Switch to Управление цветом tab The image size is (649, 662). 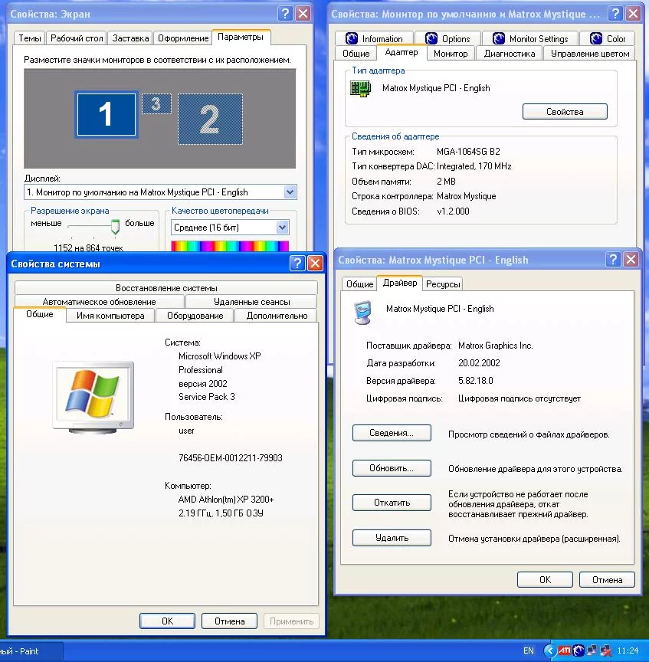click(590, 54)
